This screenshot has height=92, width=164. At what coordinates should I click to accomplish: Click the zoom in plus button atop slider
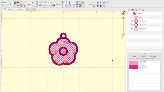pyautogui.click(x=123, y=18)
